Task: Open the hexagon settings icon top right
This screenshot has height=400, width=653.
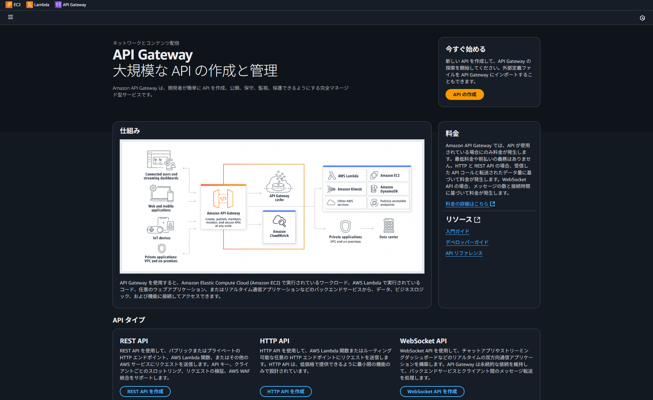Action: 642,18
